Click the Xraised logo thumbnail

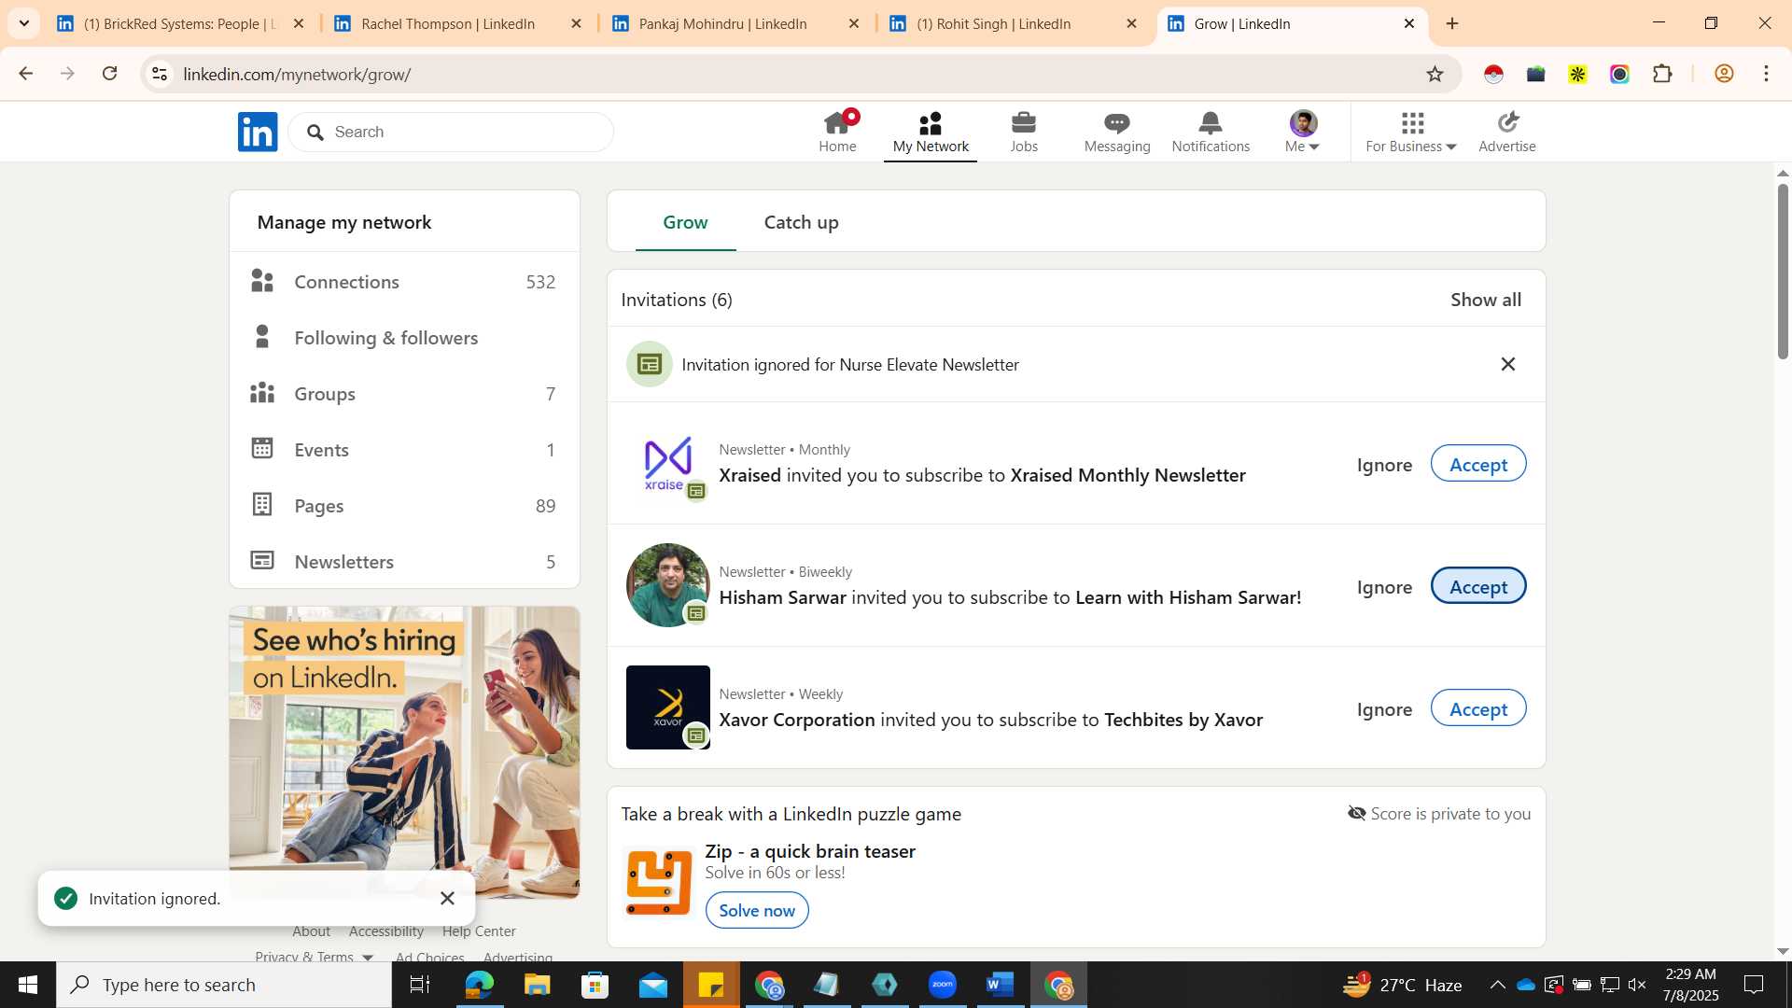click(x=668, y=463)
